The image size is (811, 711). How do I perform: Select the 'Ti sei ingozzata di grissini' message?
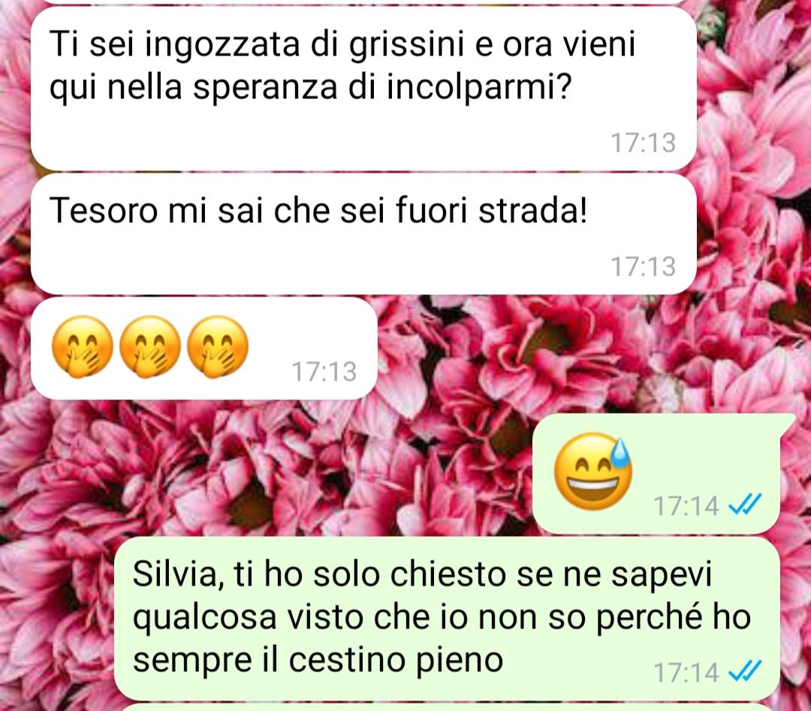tap(363, 89)
